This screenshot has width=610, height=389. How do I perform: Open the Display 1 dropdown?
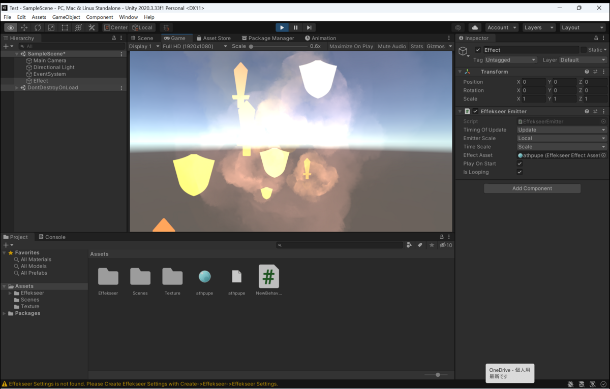coord(144,46)
